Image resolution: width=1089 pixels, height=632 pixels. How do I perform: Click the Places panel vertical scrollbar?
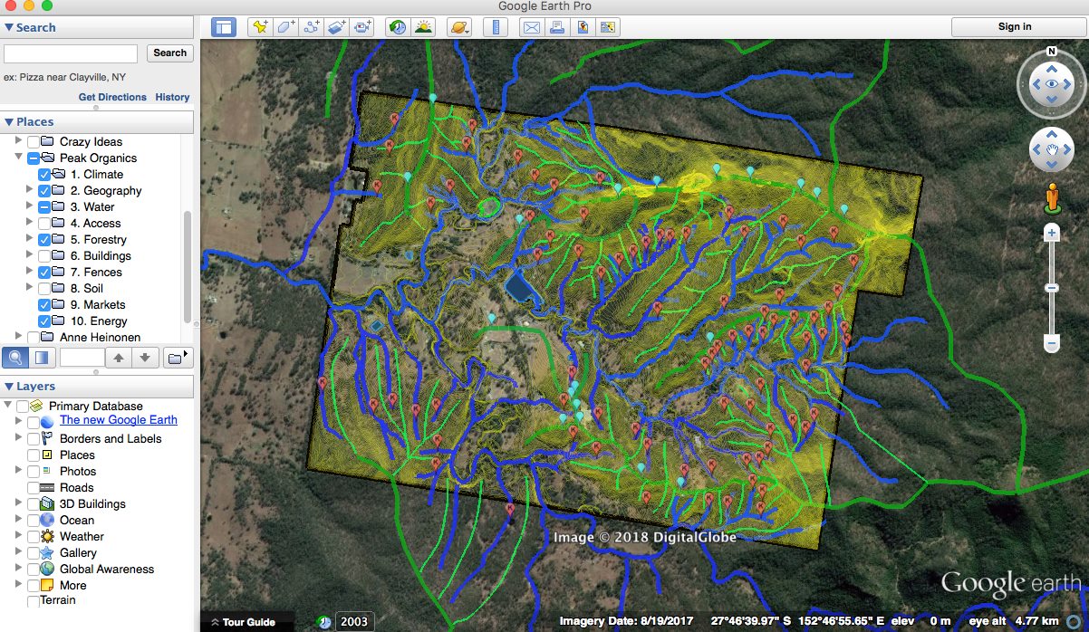click(x=188, y=267)
